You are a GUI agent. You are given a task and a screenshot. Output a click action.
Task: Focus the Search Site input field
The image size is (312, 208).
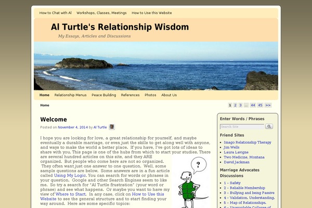[x=242, y=126]
